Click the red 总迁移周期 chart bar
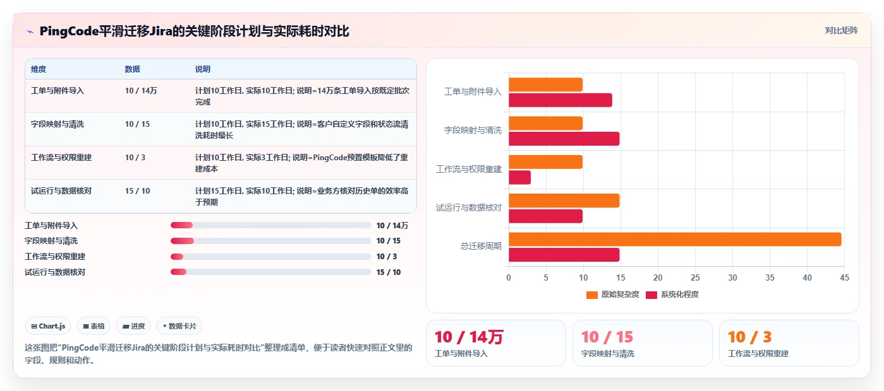The height and width of the screenshot is (391, 884). [564, 255]
